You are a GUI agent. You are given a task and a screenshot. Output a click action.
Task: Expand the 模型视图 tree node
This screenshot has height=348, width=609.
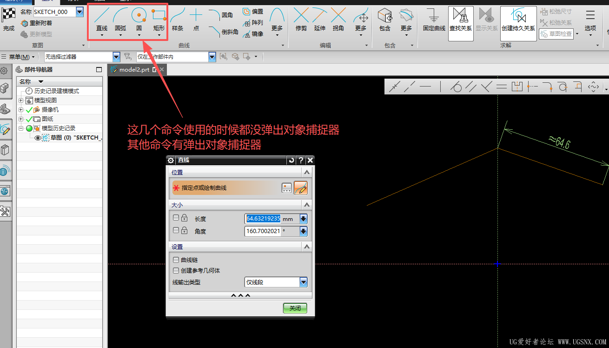click(21, 100)
